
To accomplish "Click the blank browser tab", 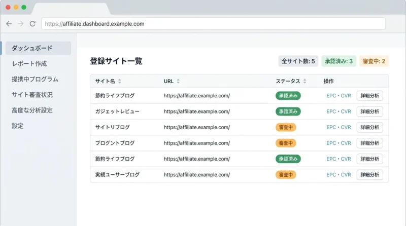I will 71,9.
